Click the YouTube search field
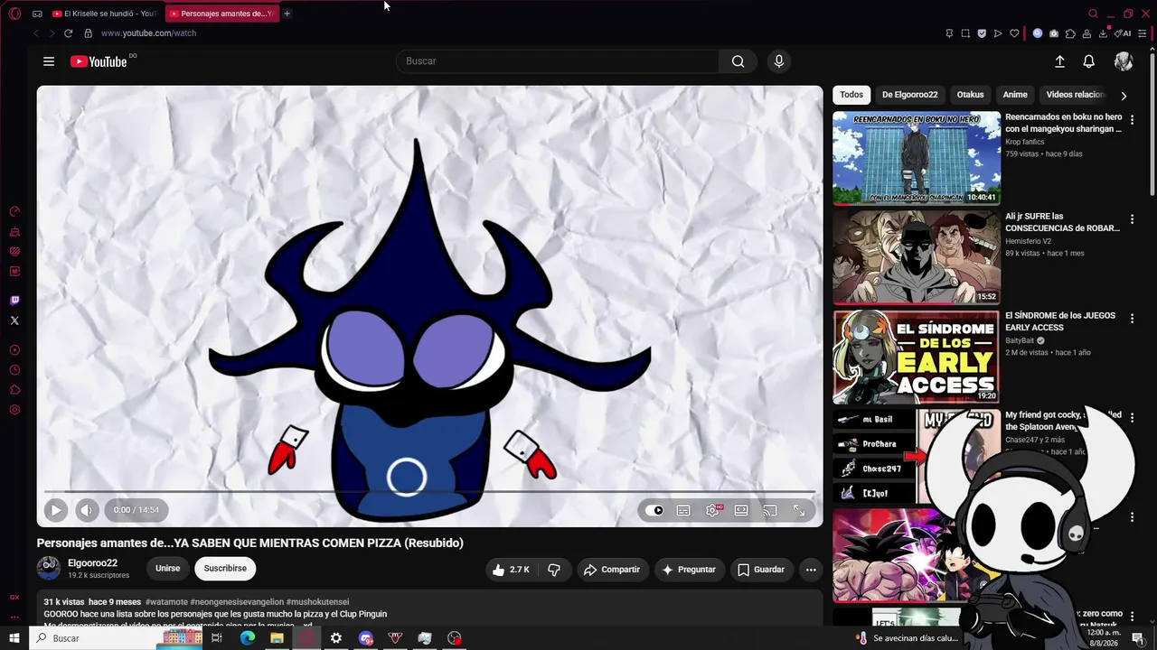The width and height of the screenshot is (1157, 650). [558, 61]
